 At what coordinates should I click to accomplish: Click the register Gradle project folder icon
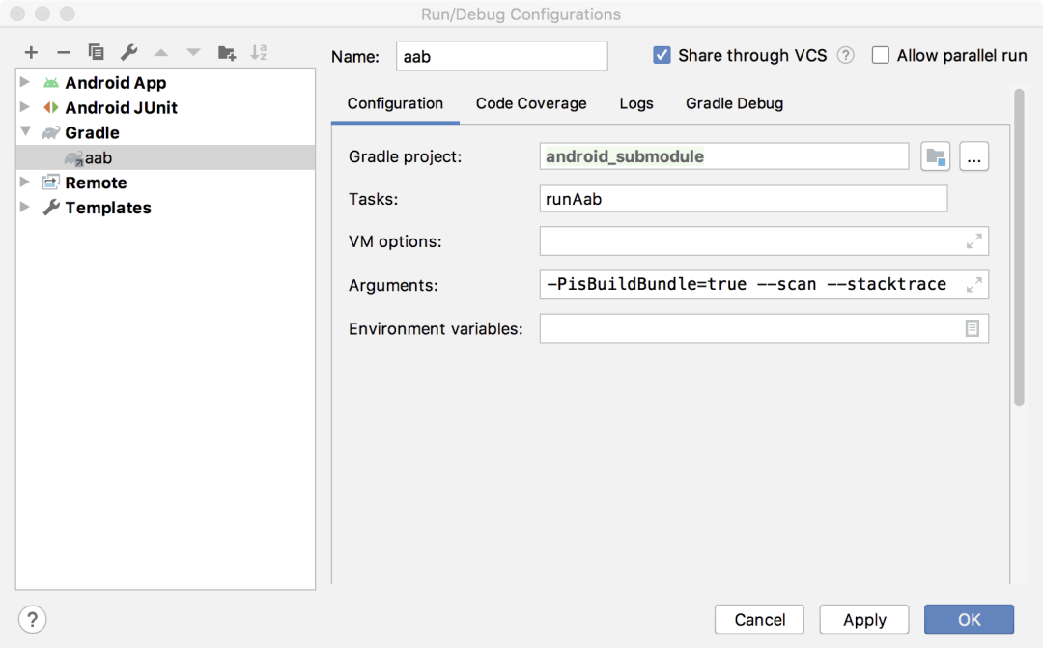pyautogui.click(x=935, y=156)
